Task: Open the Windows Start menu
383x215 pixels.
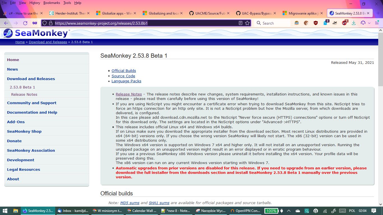Action: coord(5,211)
